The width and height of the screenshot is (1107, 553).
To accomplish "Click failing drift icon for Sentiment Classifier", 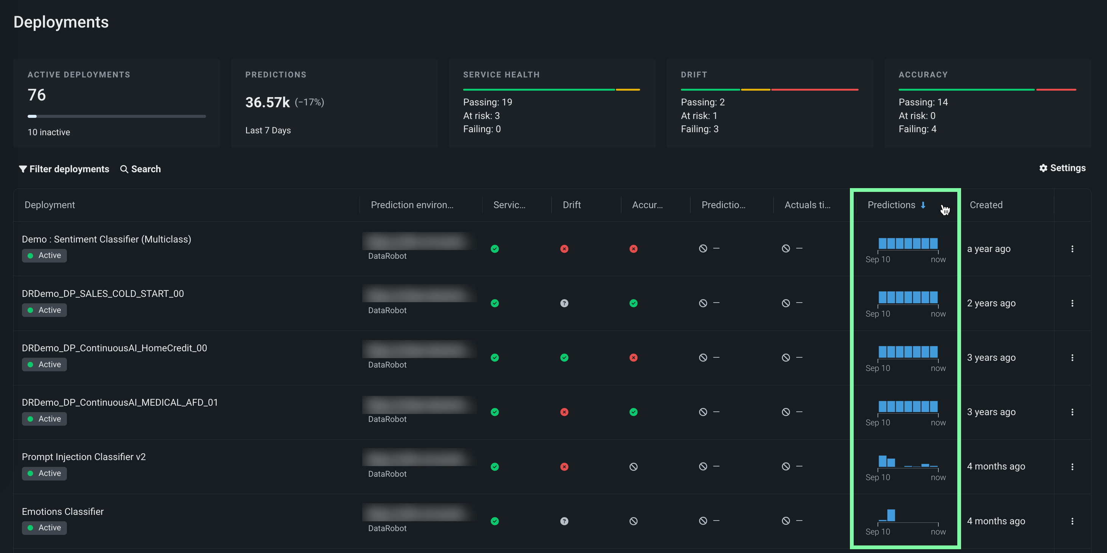I will (x=564, y=249).
